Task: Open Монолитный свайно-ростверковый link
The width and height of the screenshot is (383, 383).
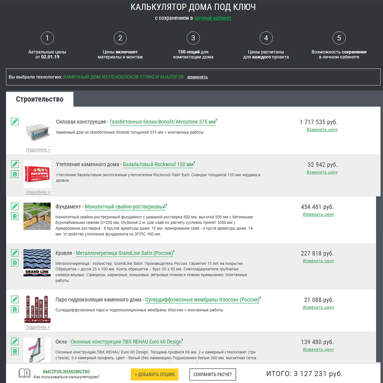Action: [125, 207]
